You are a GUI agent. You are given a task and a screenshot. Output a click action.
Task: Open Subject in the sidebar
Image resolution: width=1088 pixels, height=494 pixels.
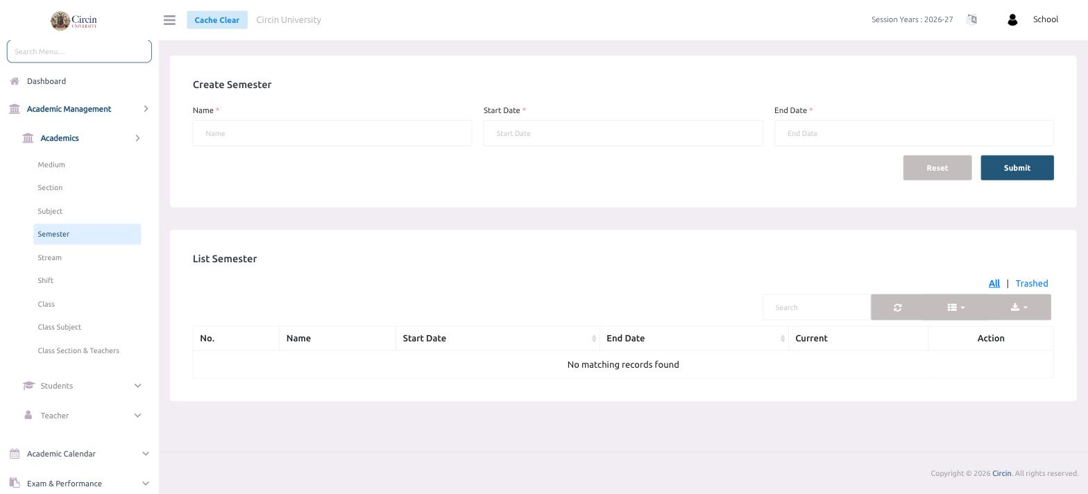point(50,211)
